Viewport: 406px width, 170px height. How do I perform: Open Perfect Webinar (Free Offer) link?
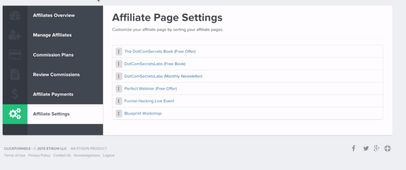coord(151,89)
